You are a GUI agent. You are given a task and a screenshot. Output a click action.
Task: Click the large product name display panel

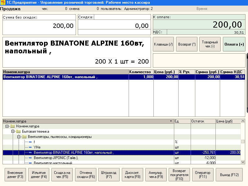click(x=77, y=52)
